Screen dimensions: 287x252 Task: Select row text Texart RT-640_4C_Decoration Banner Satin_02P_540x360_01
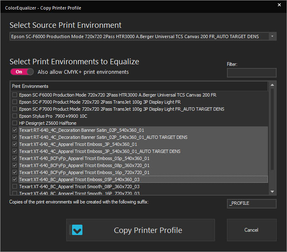[x=82, y=130]
